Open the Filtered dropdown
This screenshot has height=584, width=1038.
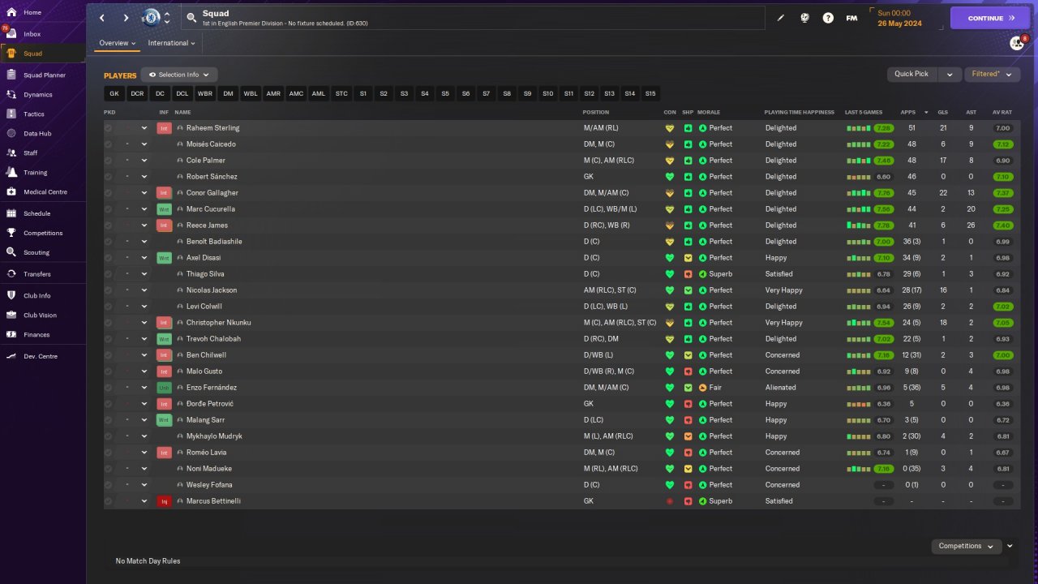(x=991, y=74)
